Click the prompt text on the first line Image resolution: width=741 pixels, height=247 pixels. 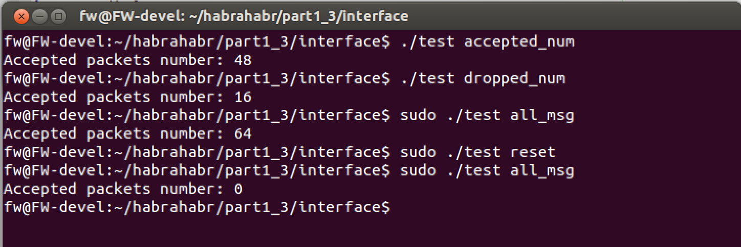point(197,41)
